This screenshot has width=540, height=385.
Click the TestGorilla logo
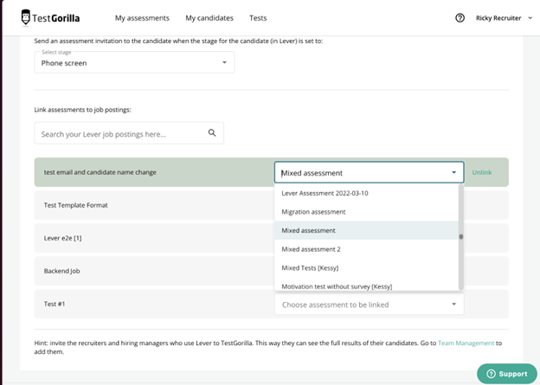click(x=50, y=17)
